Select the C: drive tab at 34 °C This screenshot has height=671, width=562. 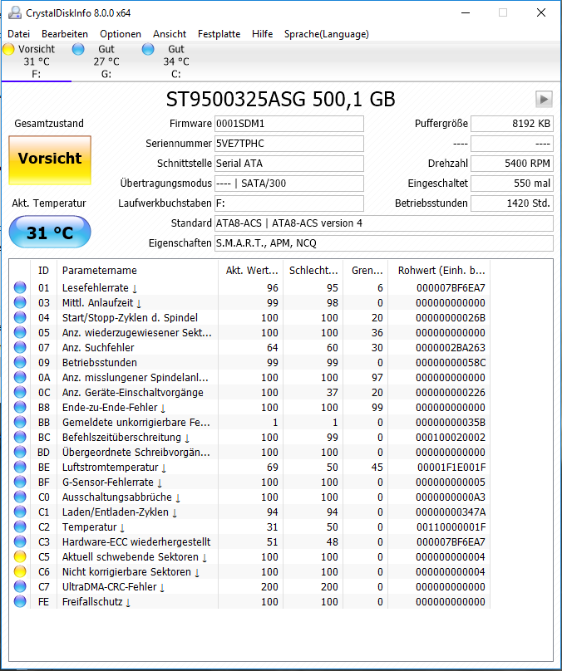[175, 61]
